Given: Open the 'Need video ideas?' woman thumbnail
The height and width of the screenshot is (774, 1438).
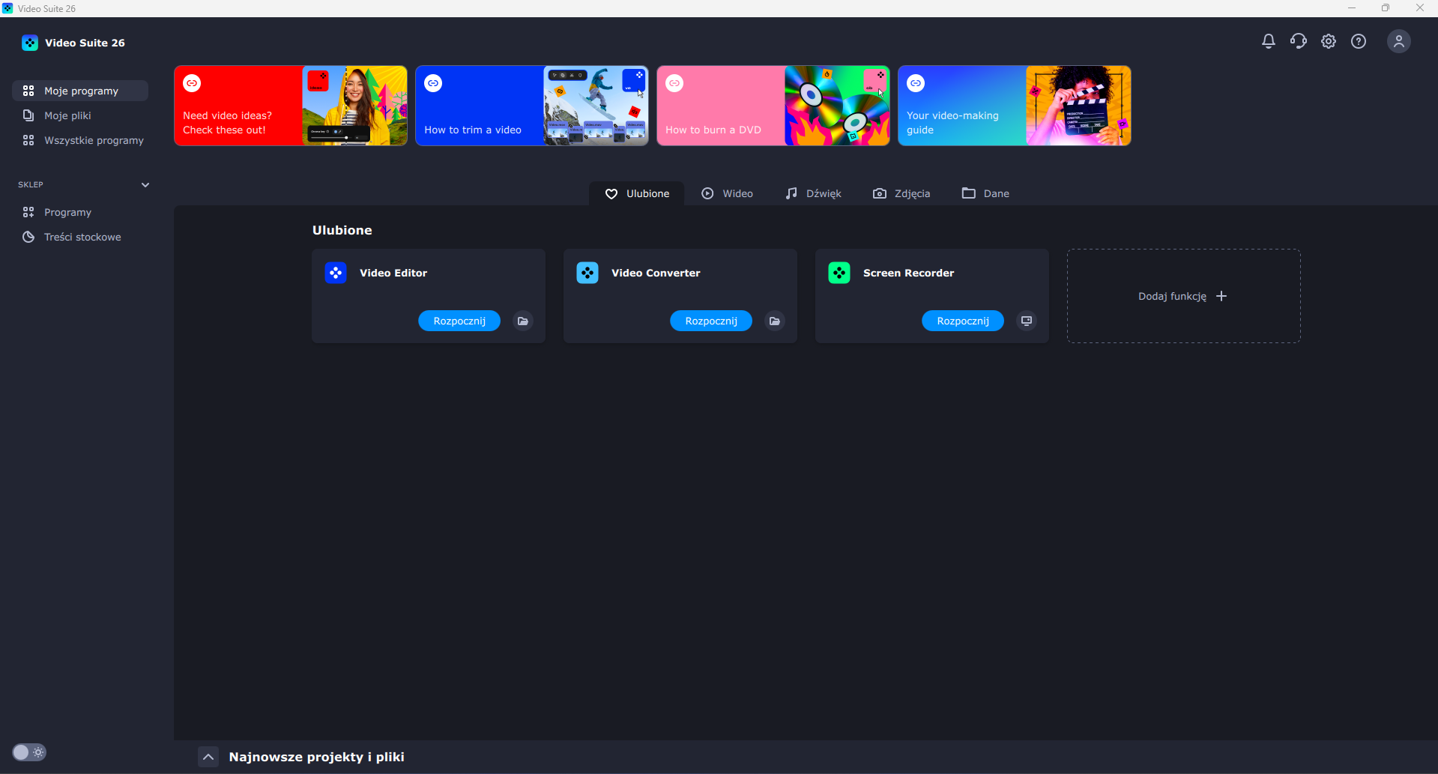Looking at the screenshot, I should pyautogui.click(x=354, y=106).
